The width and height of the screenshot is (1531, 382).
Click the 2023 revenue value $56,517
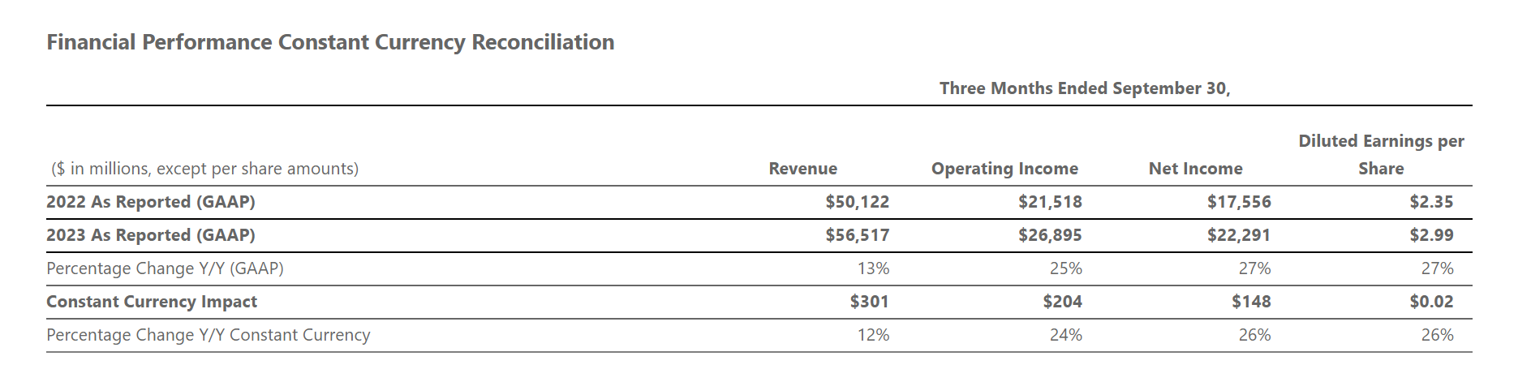(857, 235)
